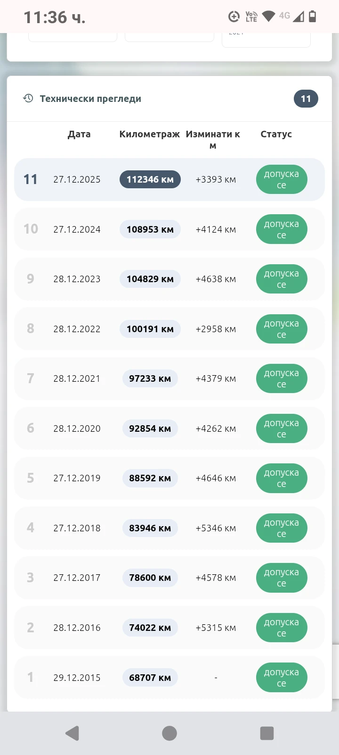Tap допуска се status for 27.12.2024

[x=282, y=229]
